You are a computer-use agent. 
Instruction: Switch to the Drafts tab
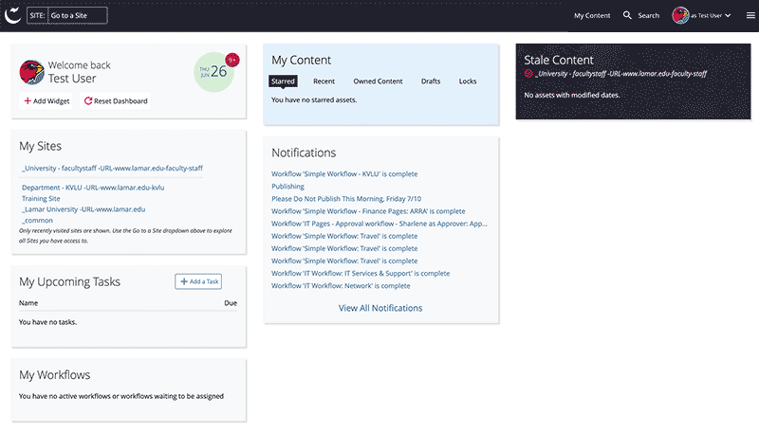pos(431,81)
